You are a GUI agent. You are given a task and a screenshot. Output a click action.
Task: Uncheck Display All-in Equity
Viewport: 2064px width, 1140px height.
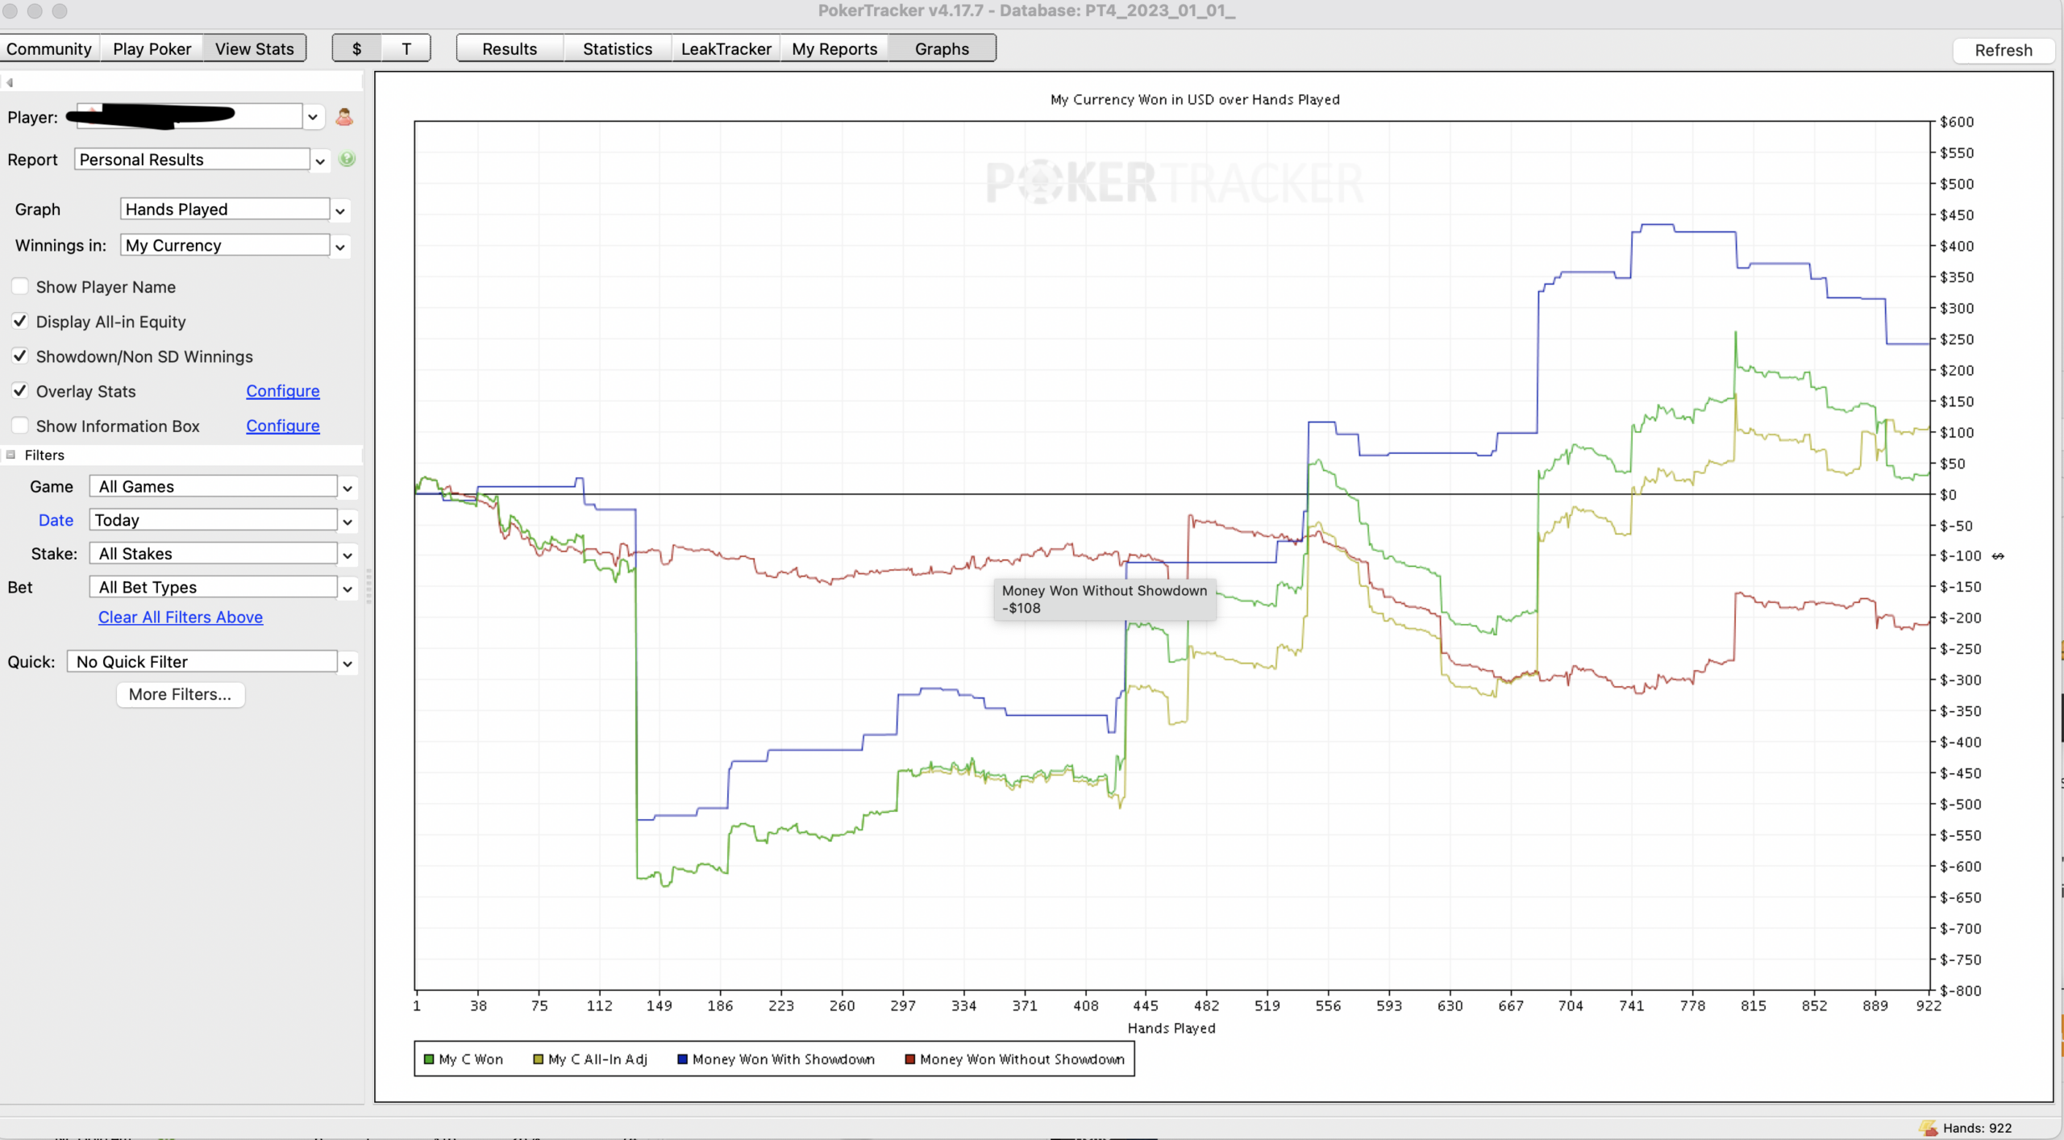coord(20,321)
